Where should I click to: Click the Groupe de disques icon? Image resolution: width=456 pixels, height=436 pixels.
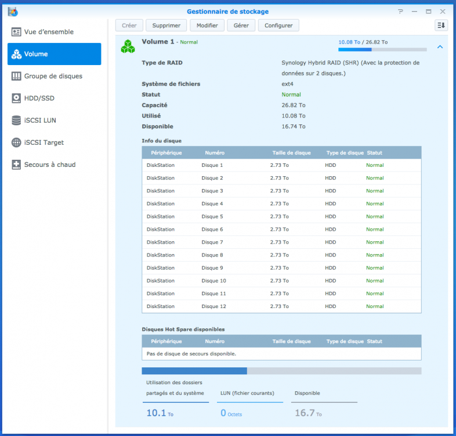(16, 76)
